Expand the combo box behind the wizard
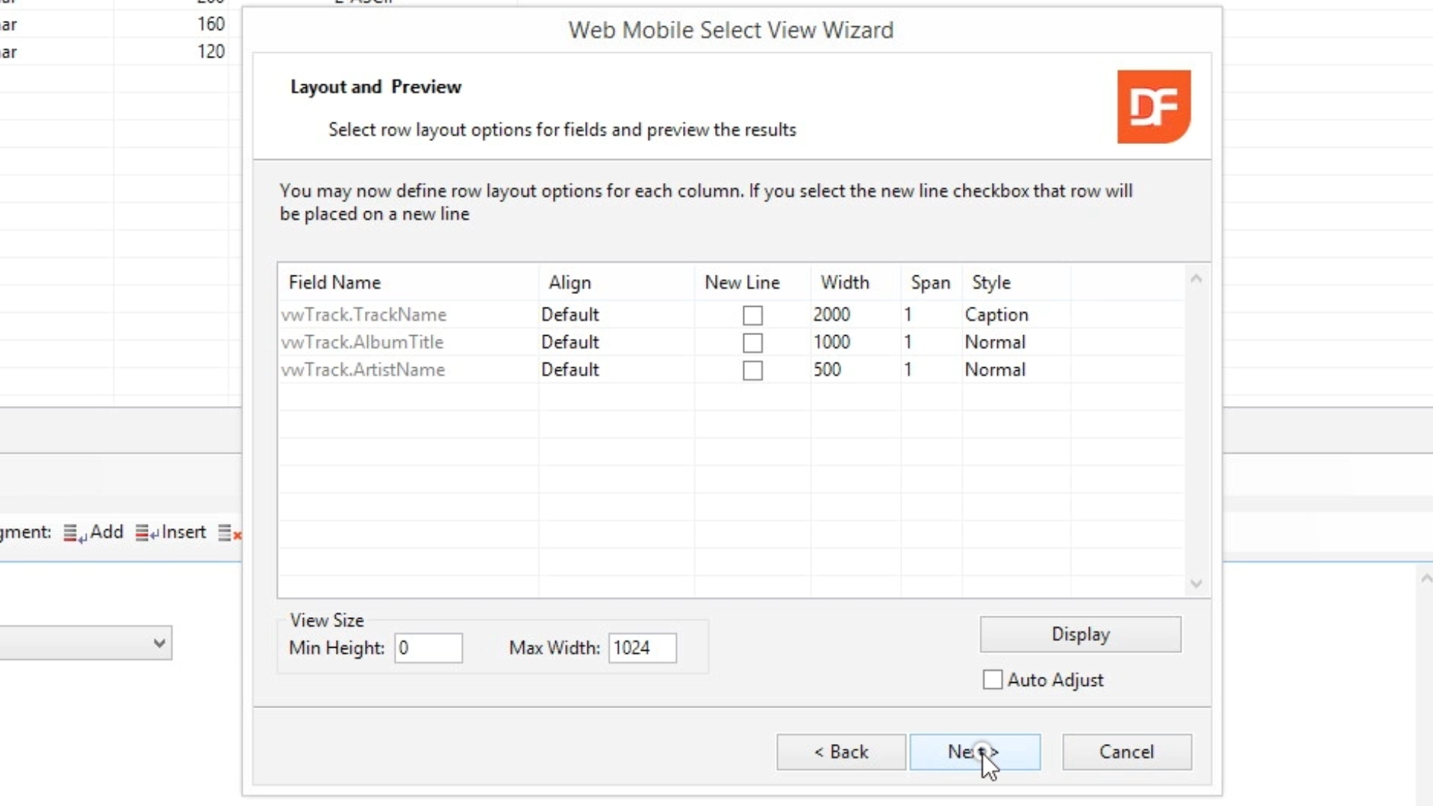1433x806 pixels. [158, 643]
